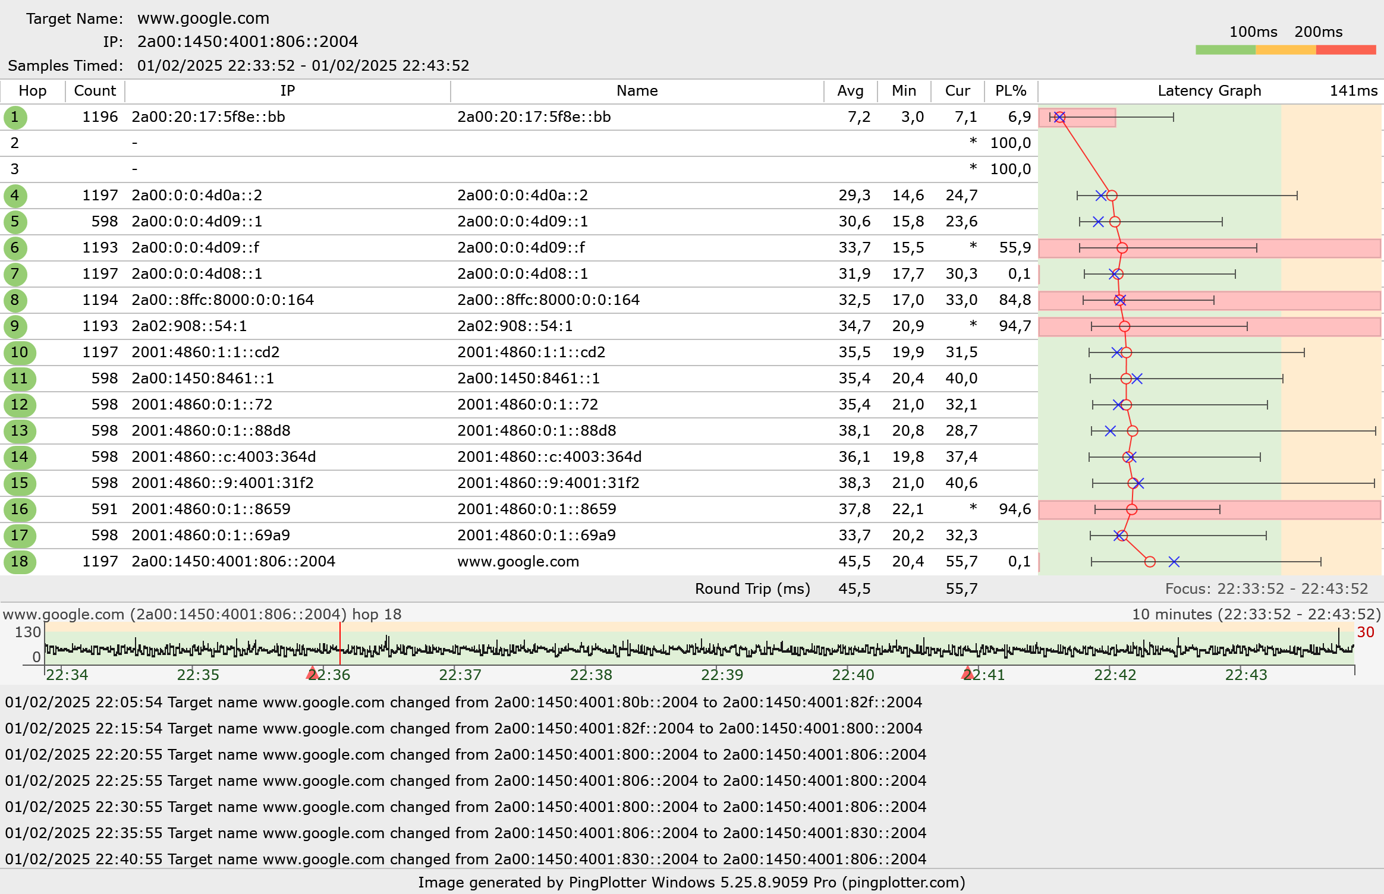Screen dimensions: 1384x894
Task: Click the PL% column header
Action: click(x=1010, y=91)
